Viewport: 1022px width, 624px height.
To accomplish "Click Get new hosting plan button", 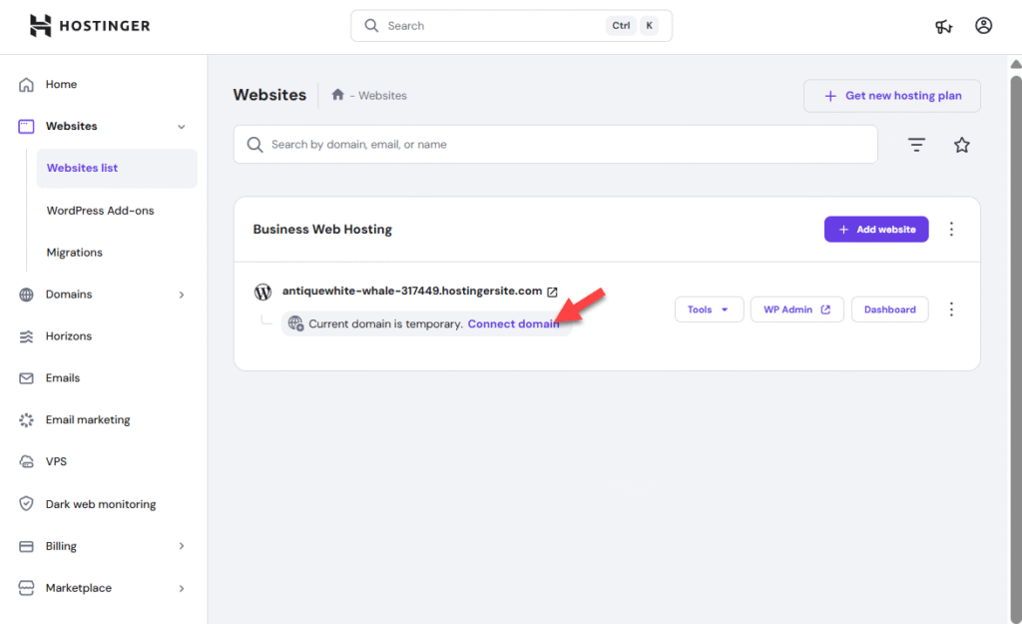I will (x=891, y=96).
